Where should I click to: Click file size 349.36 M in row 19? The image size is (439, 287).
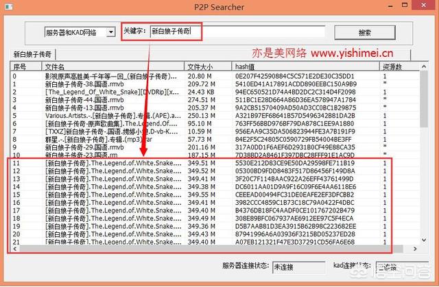(x=201, y=226)
